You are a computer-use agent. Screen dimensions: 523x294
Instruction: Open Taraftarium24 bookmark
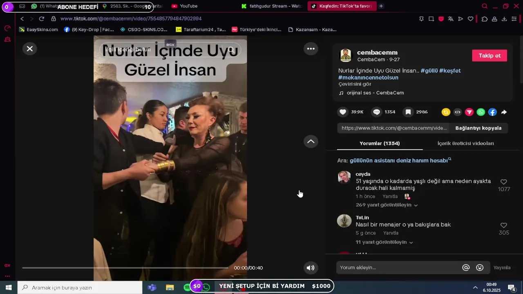click(x=201, y=29)
